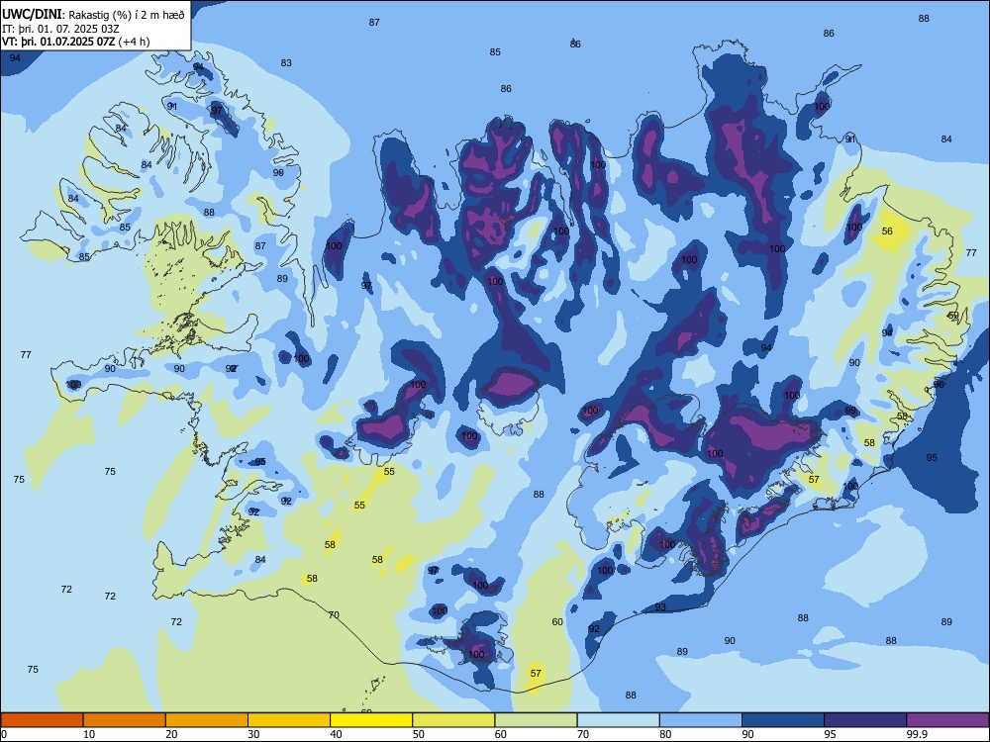
Task: Click the light green 60–70 legend swatch
Action: pyautogui.click(x=536, y=720)
